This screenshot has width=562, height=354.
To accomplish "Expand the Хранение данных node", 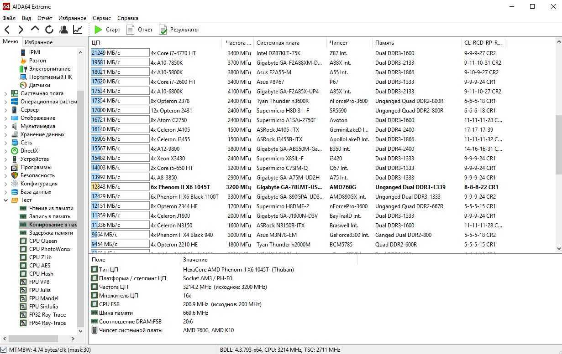I will (x=5, y=134).
